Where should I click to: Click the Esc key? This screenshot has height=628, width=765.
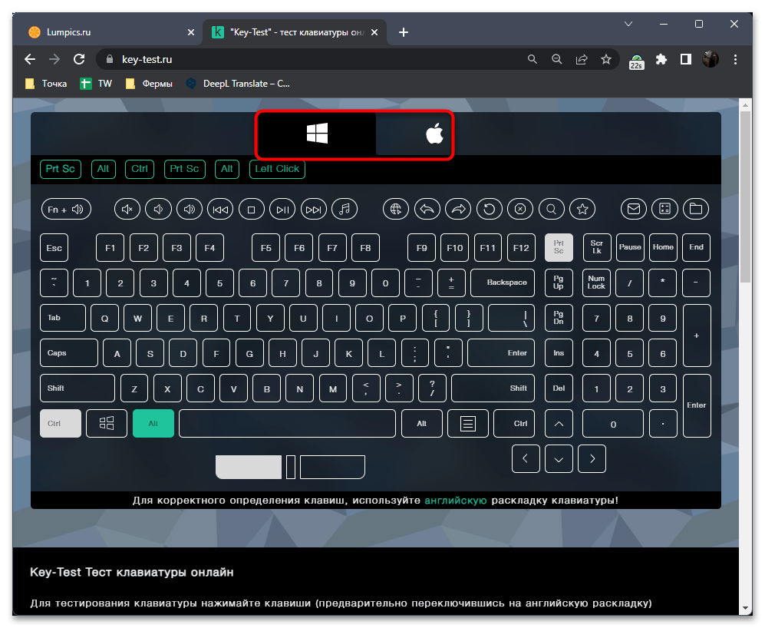(x=54, y=247)
